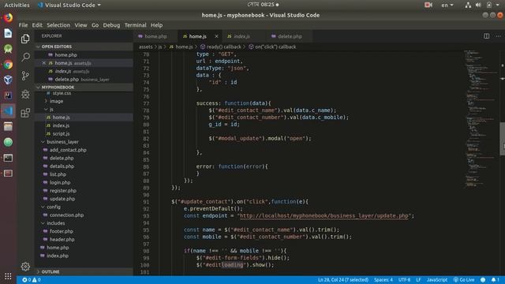This screenshot has width=505, height=284.
Task: Collapse the business_layer folder
Action: 62,142
